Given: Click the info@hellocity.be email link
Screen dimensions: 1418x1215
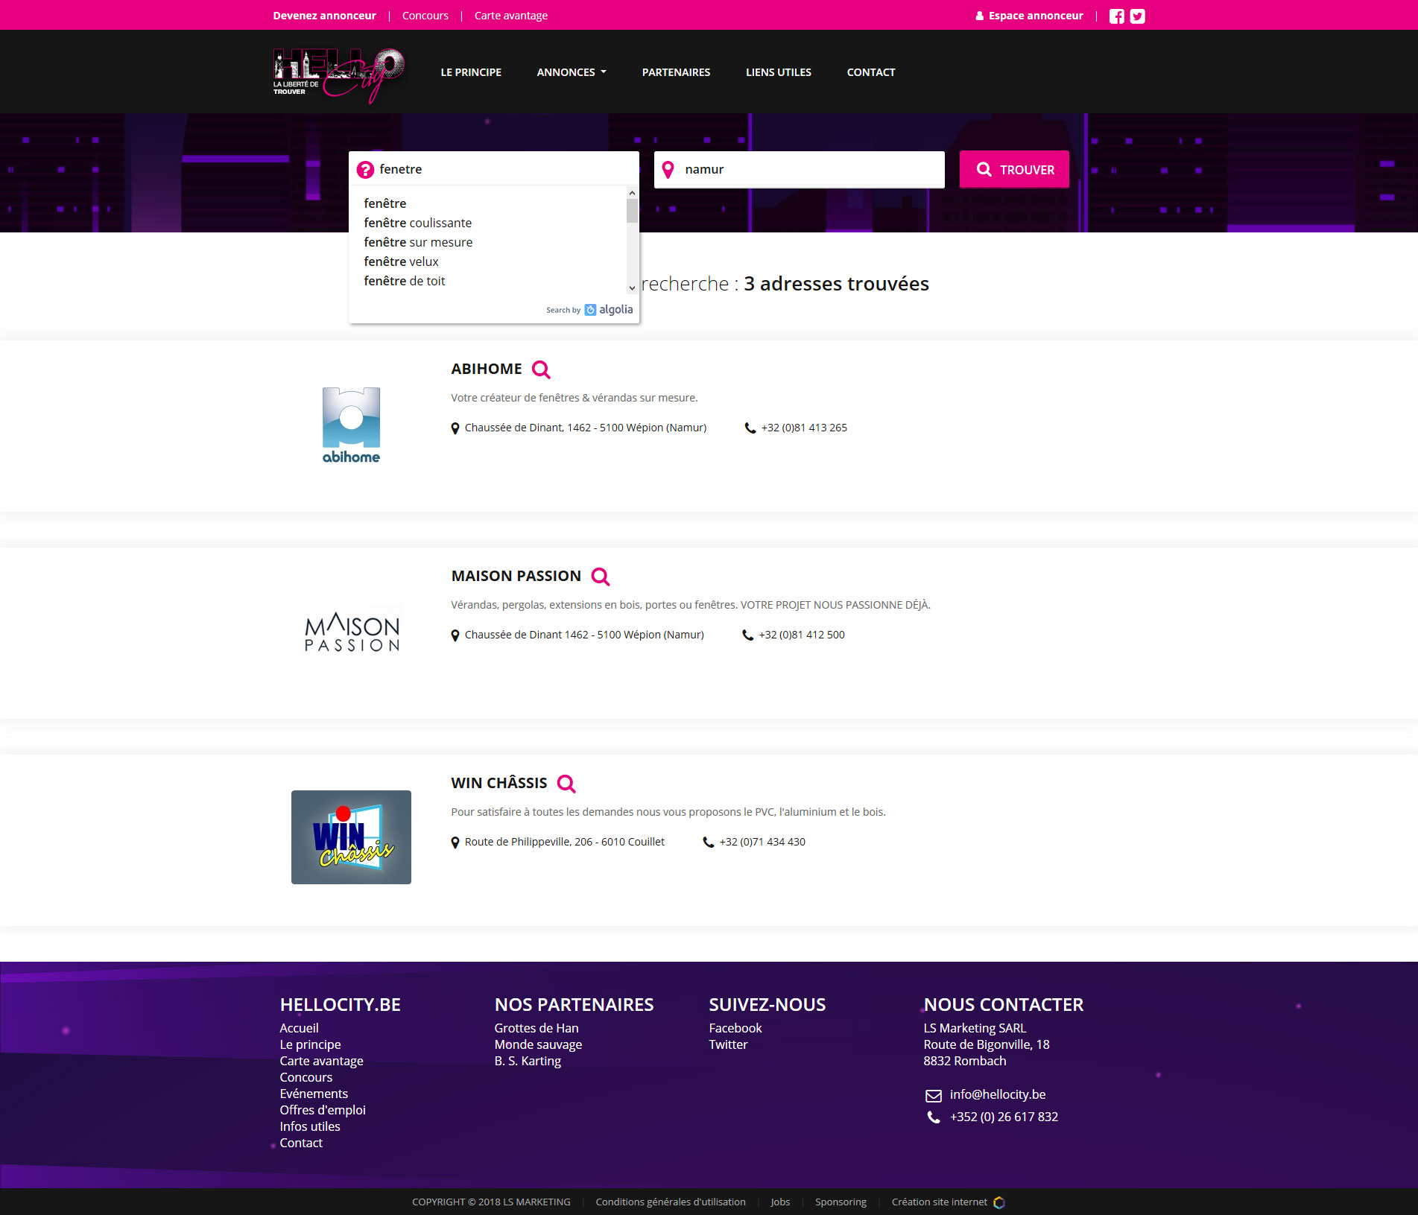Looking at the screenshot, I should pyautogui.click(x=998, y=1094).
